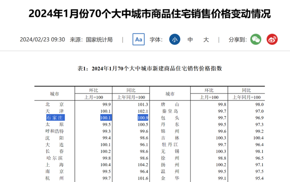Click 字体 font label
Image resolution: width=290 pixels, height=182 pixels.
pos(156,39)
